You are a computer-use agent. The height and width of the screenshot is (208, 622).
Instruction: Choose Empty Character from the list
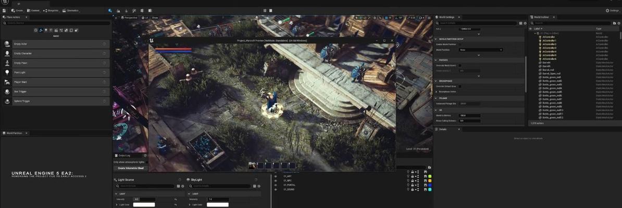click(x=56, y=53)
